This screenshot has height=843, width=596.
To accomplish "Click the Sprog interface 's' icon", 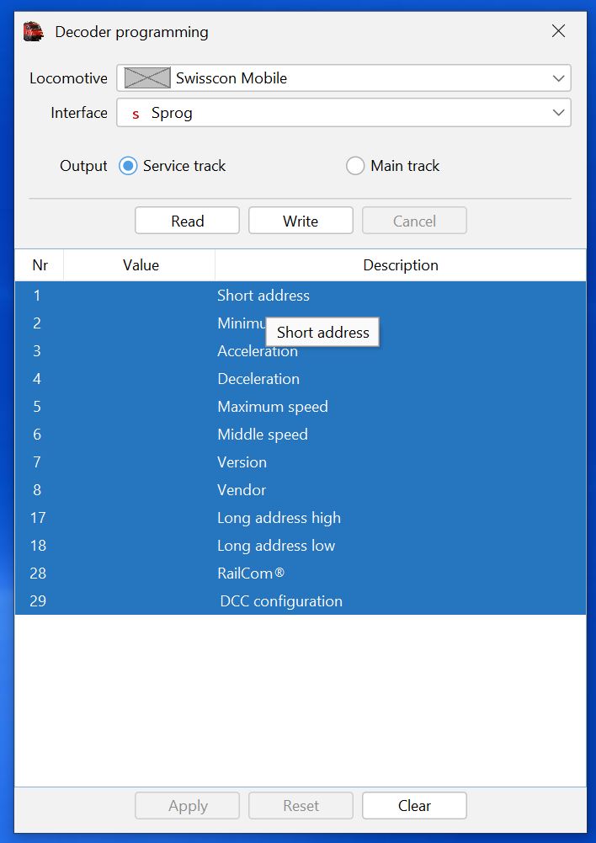I will (x=135, y=113).
